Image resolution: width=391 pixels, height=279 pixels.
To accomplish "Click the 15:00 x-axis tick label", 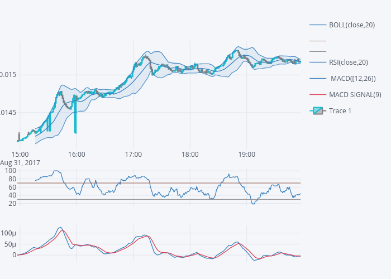I will pos(20,154).
